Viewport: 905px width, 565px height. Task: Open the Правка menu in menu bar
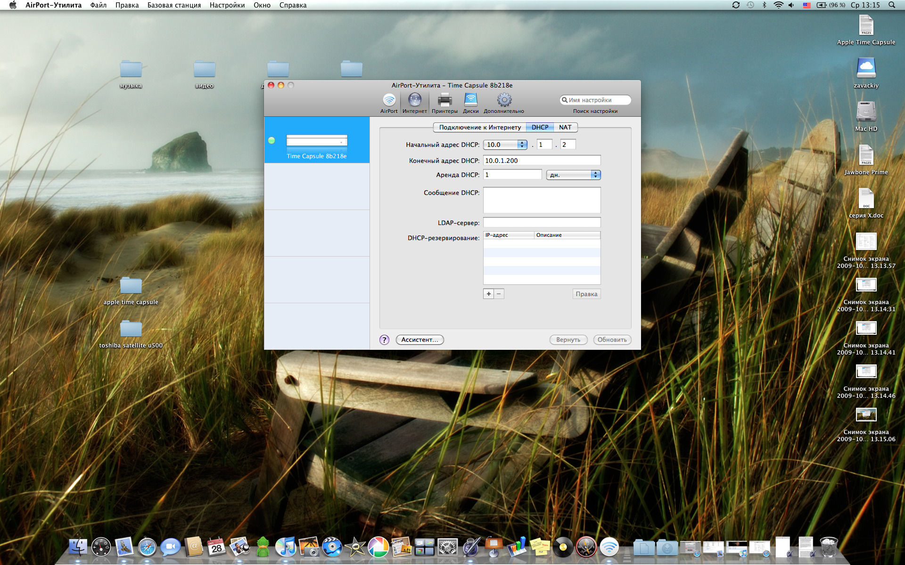[x=127, y=5]
